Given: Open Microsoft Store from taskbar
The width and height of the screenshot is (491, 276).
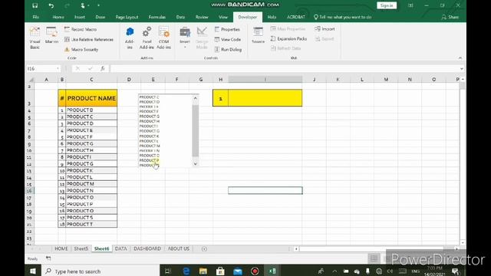Looking at the screenshot, I should [x=220, y=271].
